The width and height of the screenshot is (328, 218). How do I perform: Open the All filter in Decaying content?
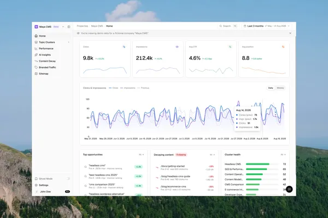click(x=212, y=155)
